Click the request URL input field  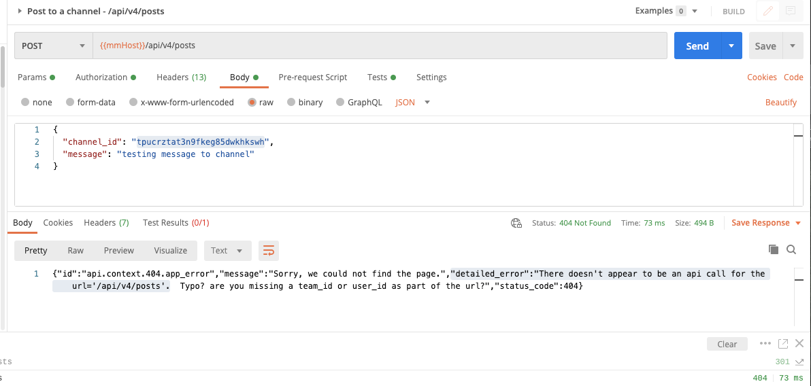pyautogui.click(x=380, y=46)
